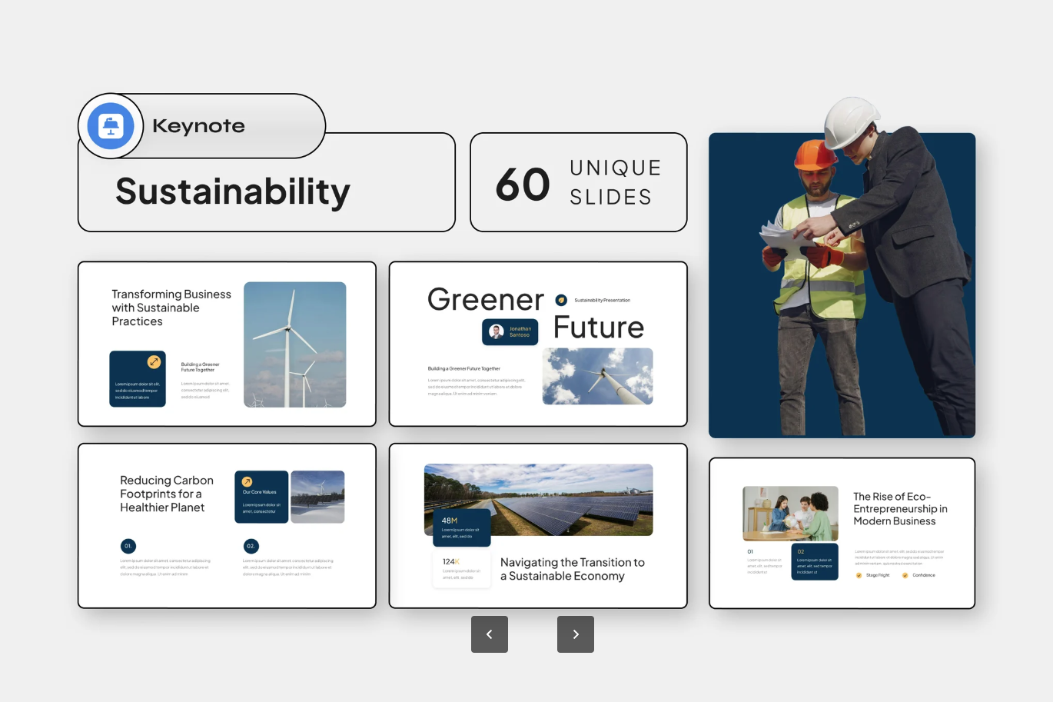Click the 60 Unique Slides badge
The height and width of the screenshot is (702, 1053).
(578, 182)
